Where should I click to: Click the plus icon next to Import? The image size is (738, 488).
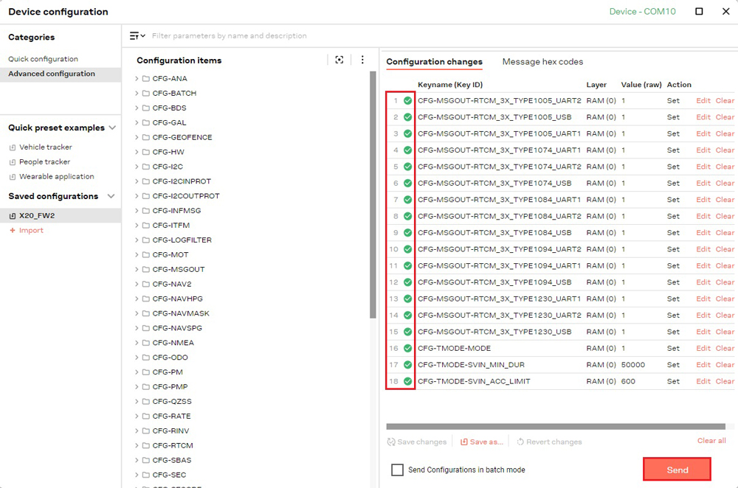tap(12, 231)
